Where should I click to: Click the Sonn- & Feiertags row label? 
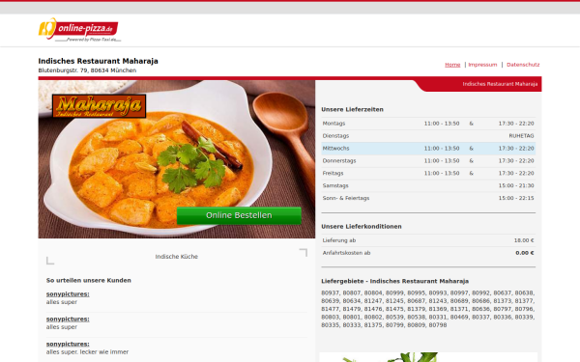(346, 198)
